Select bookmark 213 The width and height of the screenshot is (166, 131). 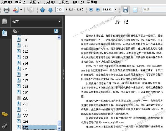(25, 57)
